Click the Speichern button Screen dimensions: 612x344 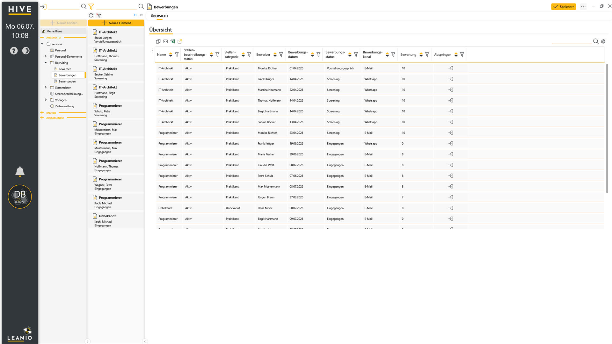pos(564,7)
